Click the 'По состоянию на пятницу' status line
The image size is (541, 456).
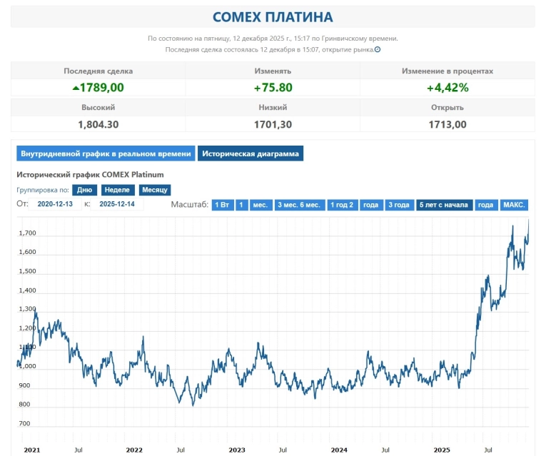tap(273, 39)
